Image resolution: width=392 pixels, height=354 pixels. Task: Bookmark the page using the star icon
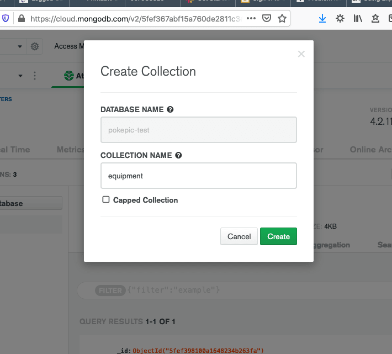point(282,18)
